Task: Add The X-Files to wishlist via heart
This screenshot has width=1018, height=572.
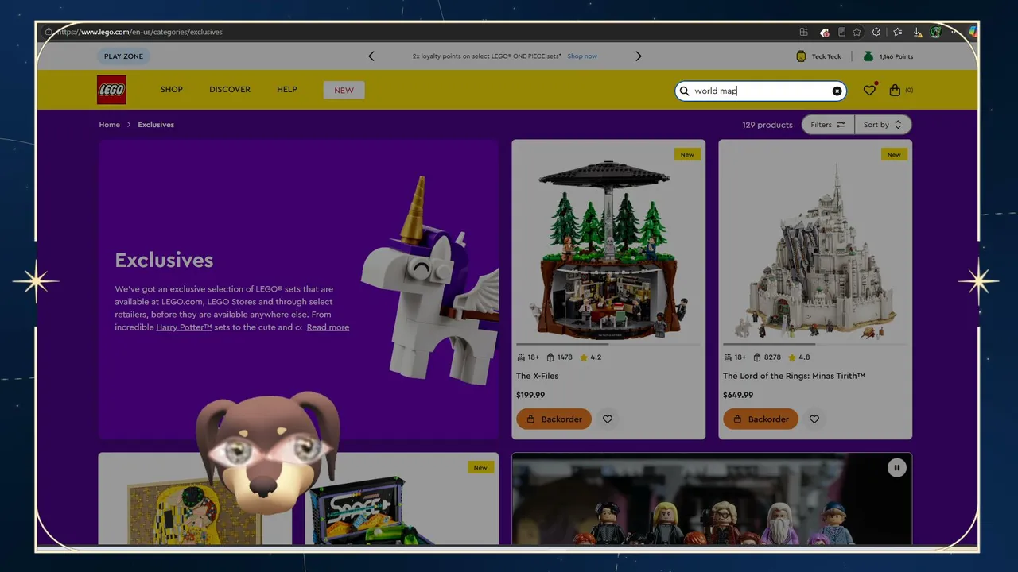Action: [x=608, y=419]
